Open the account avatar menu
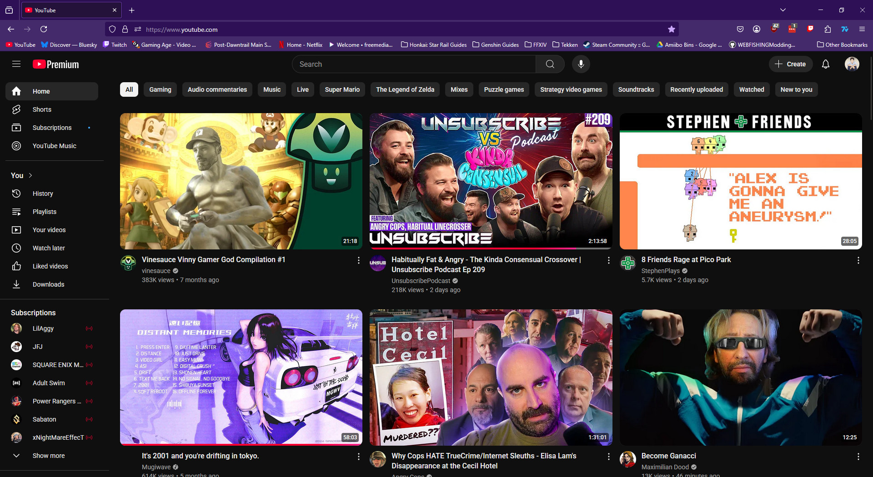The width and height of the screenshot is (873, 477). coord(852,64)
